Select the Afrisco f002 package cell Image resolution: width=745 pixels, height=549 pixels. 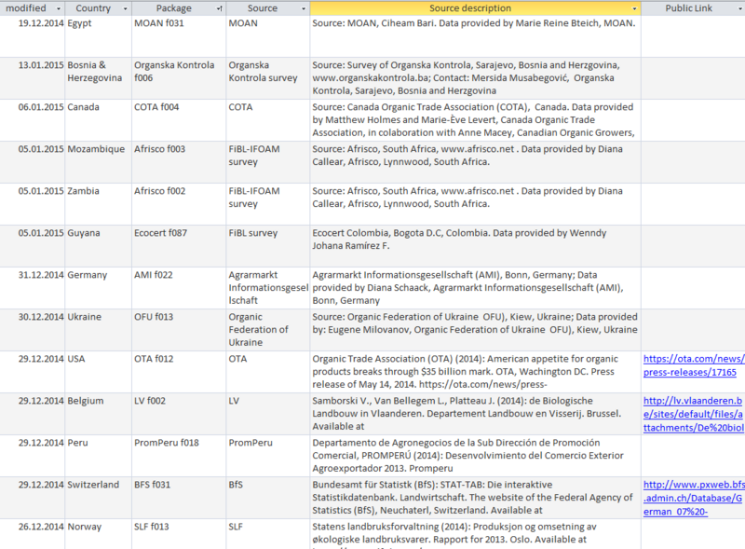179,204
